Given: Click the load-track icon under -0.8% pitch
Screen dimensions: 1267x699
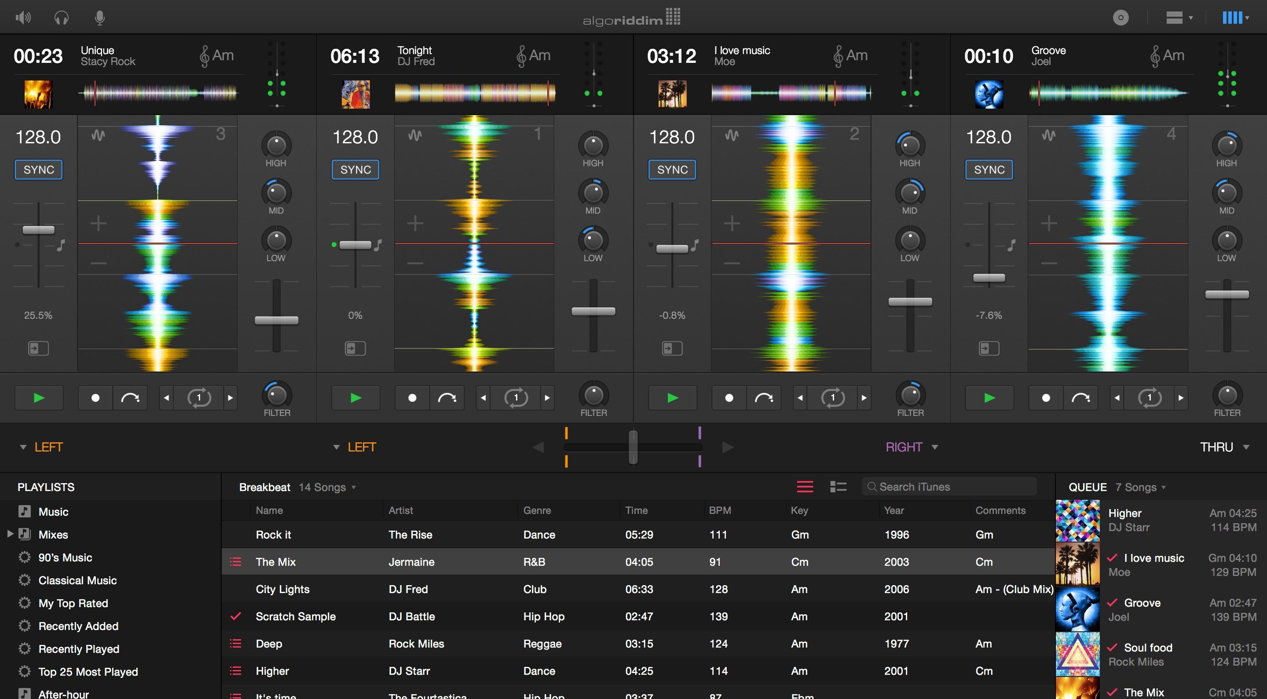Looking at the screenshot, I should [x=672, y=349].
